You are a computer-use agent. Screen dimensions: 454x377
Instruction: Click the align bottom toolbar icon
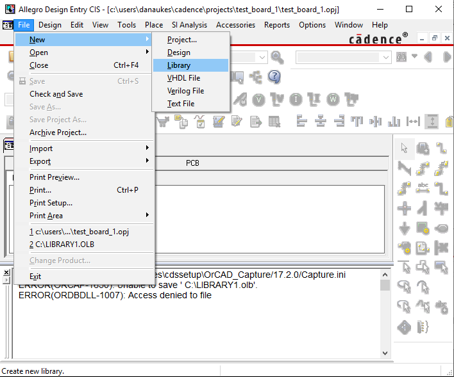(x=394, y=121)
